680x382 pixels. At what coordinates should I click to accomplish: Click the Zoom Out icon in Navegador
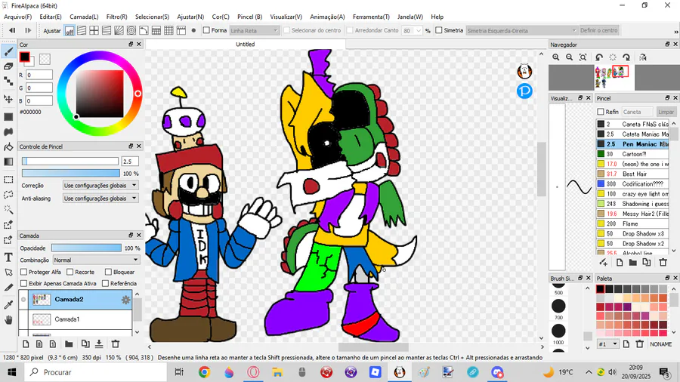570,57
